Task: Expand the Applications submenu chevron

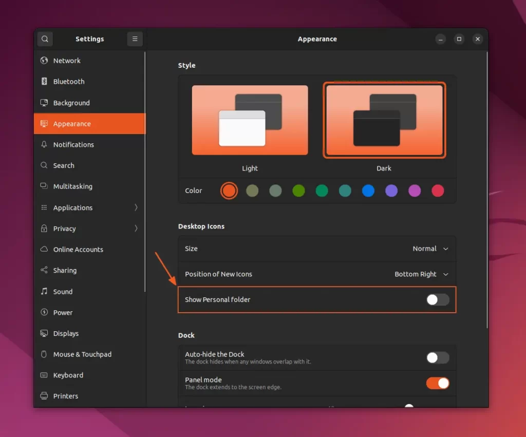Action: 136,207
